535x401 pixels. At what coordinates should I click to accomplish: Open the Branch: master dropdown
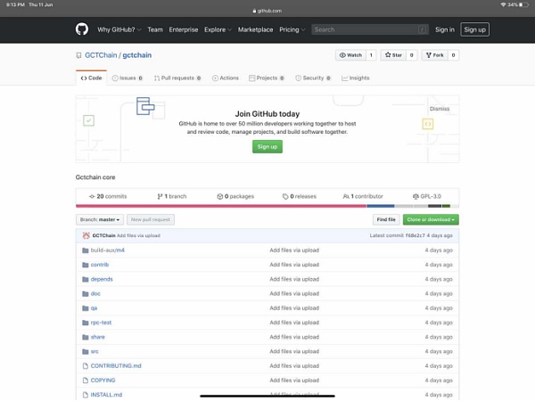click(99, 219)
